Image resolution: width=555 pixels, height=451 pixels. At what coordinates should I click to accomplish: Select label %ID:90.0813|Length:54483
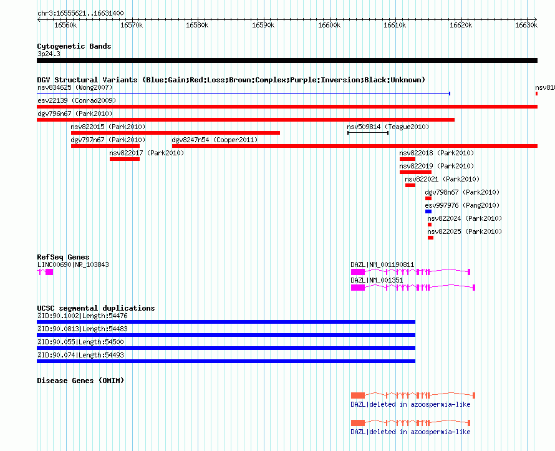point(82,329)
